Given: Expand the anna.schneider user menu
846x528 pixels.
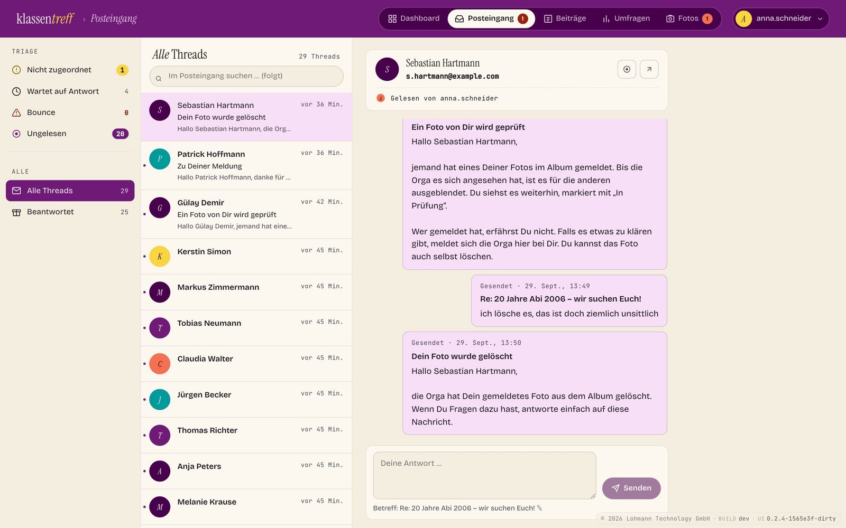Looking at the screenshot, I should [781, 18].
